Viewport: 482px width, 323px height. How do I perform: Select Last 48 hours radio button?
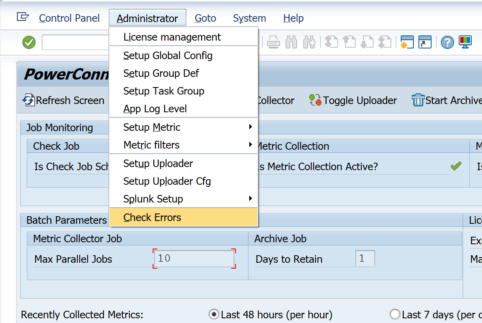(214, 315)
